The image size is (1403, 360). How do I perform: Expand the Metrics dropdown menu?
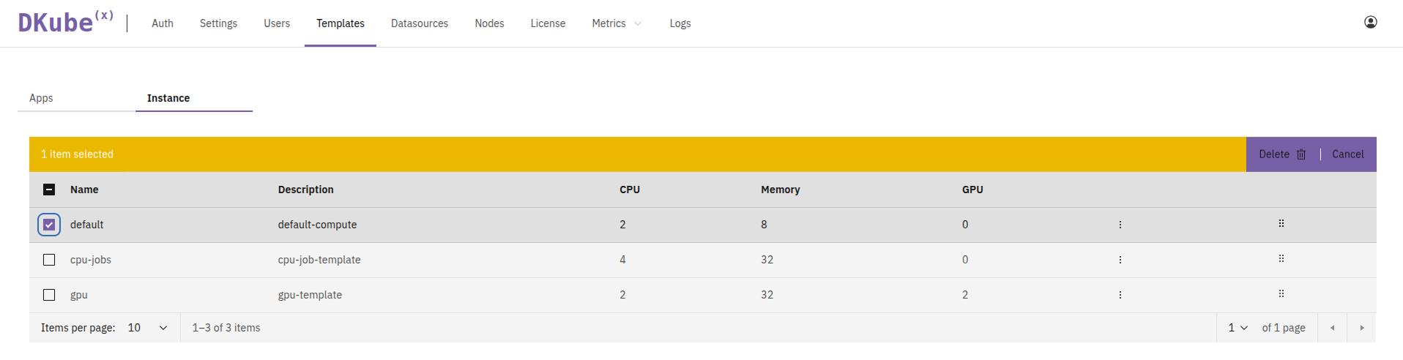click(616, 23)
